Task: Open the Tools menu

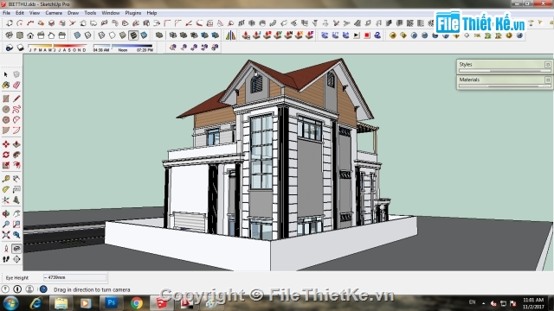Action: pyautogui.click(x=90, y=13)
